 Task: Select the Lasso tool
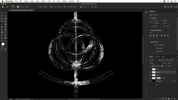coord(2,16)
